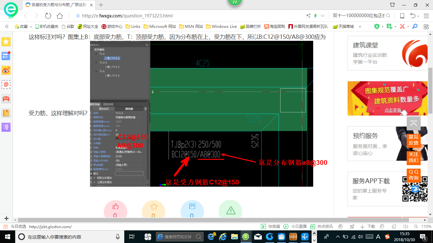
Task: Open the 谷歌 bookmark
Action: coord(68,27)
